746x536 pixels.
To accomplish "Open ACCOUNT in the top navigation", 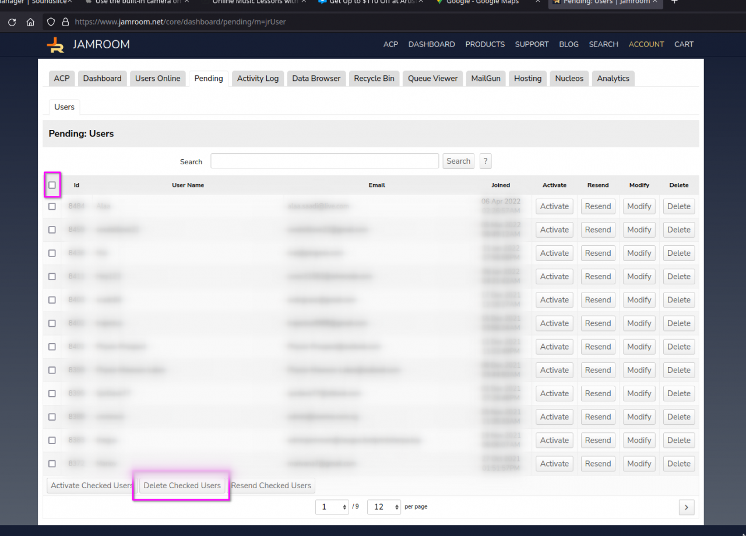I will (646, 44).
